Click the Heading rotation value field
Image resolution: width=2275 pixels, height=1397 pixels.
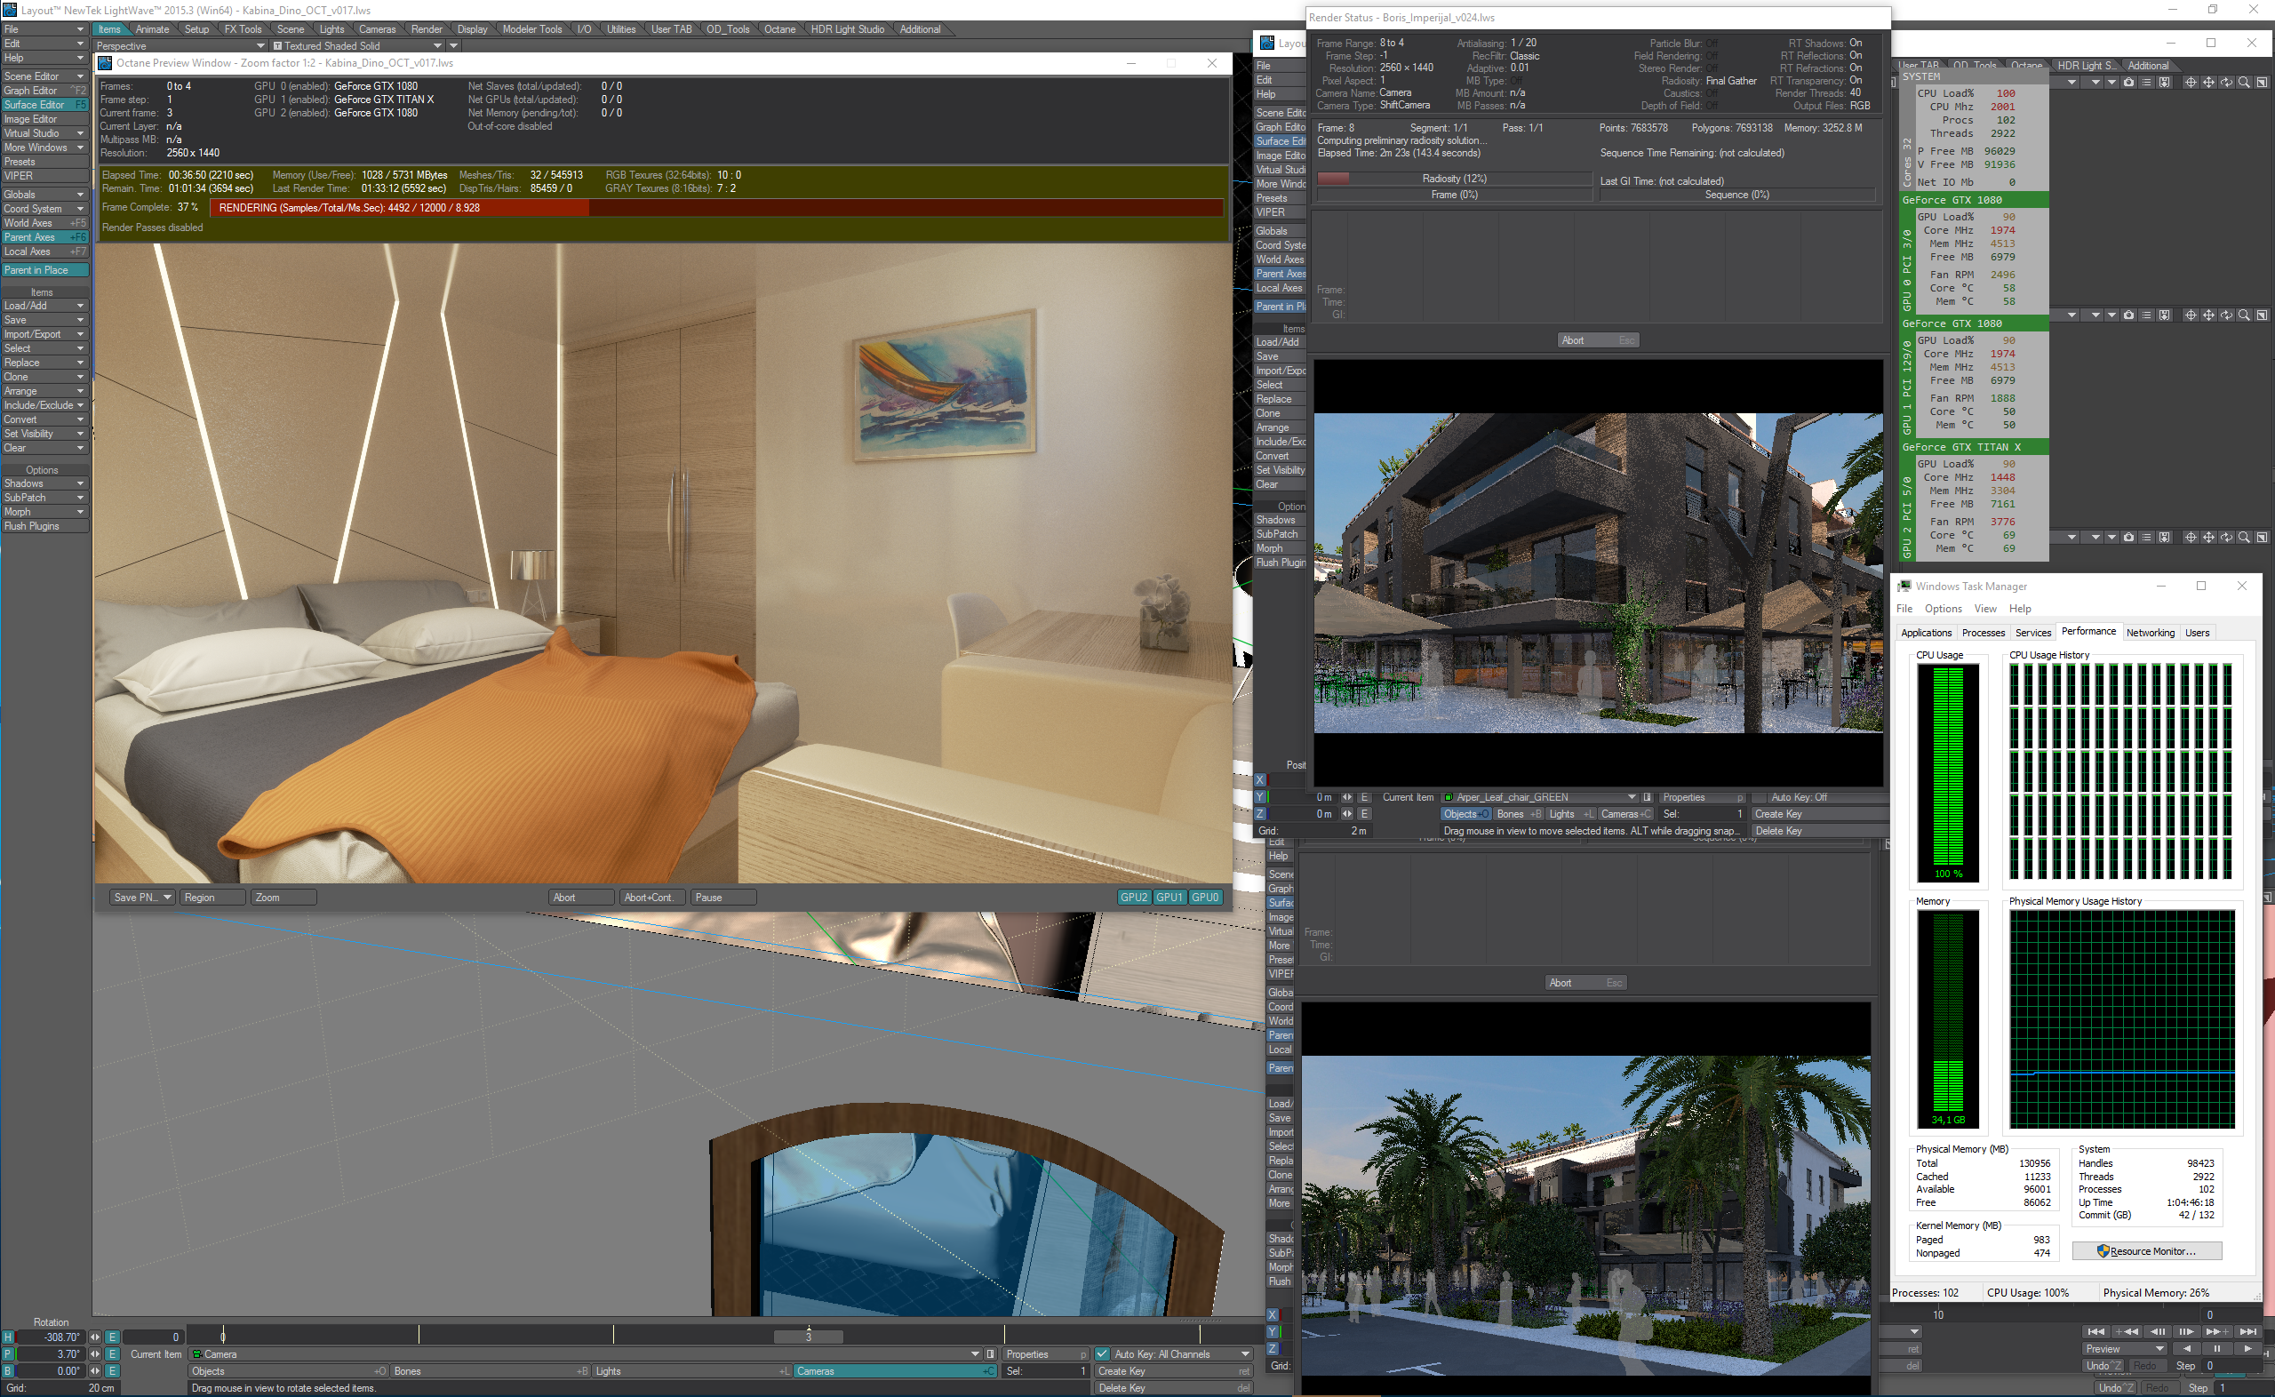pyautogui.click(x=52, y=1337)
